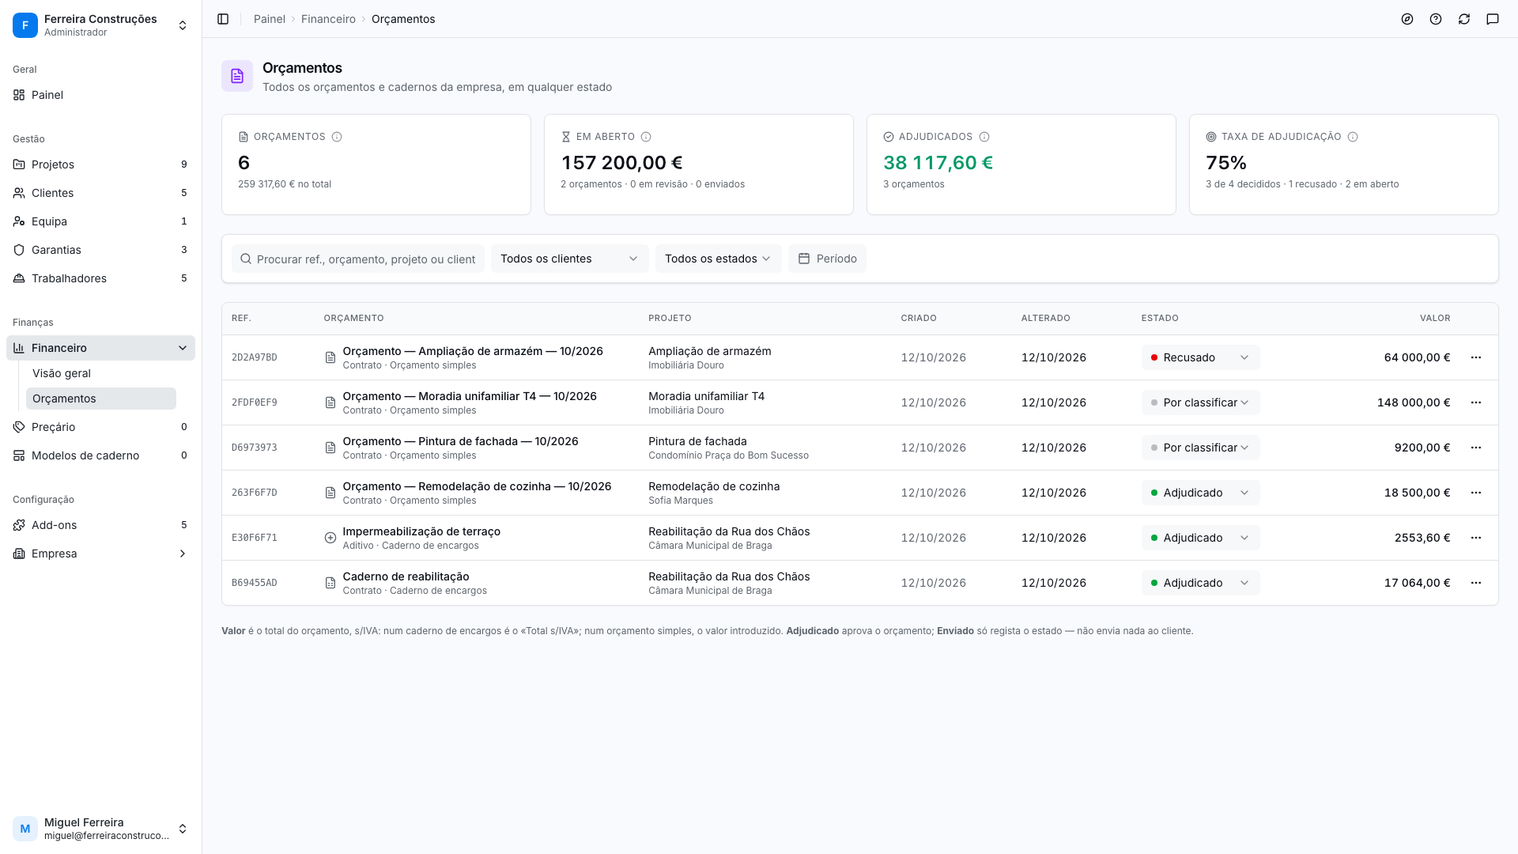This screenshot has height=854, width=1518.
Task: Open Add-ons in the sidebar
Action: pos(100,525)
